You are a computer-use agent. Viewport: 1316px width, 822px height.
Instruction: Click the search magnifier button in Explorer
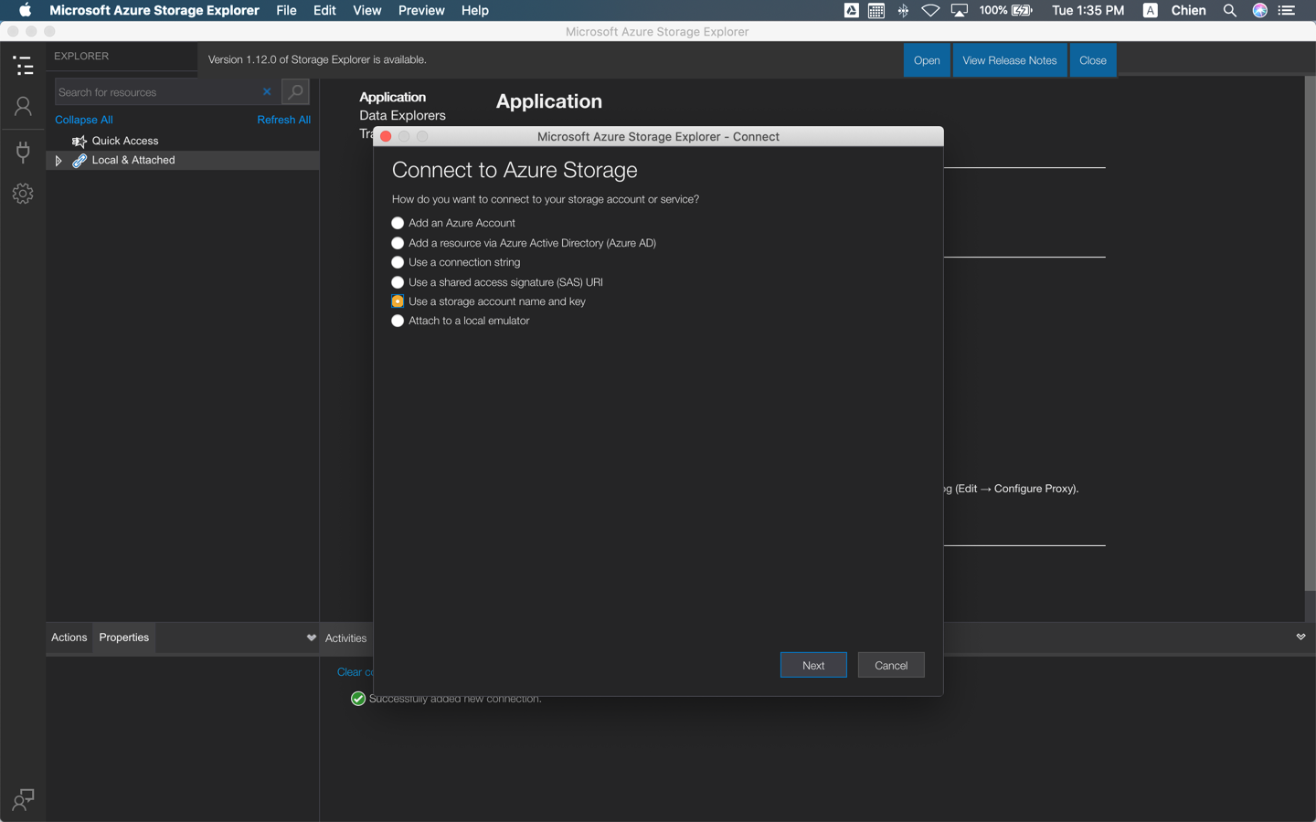tap(295, 92)
